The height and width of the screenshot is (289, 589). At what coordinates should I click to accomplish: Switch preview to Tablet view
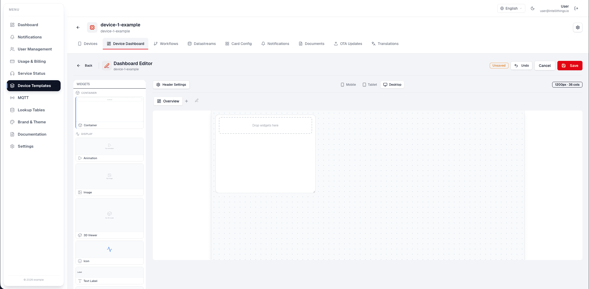(370, 85)
